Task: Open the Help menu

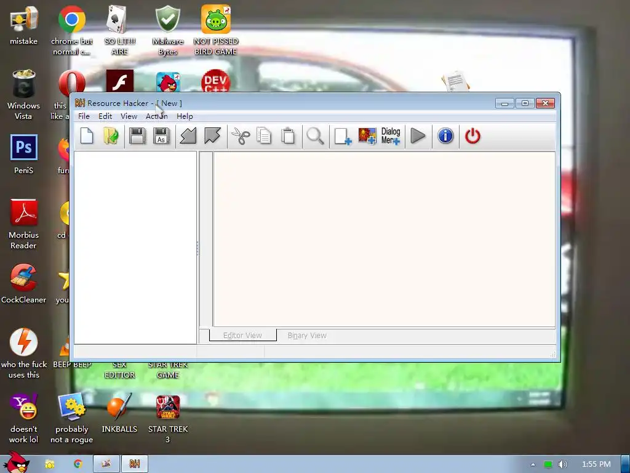Action: 185,116
